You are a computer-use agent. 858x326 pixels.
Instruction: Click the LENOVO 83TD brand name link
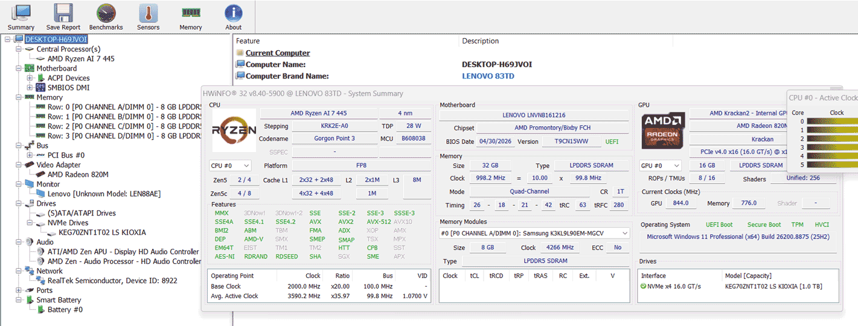pos(488,76)
